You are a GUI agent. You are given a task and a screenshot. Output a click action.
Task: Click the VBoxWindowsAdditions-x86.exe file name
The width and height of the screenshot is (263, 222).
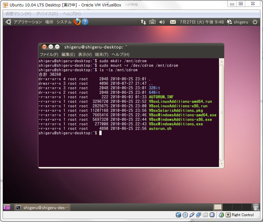(180, 120)
